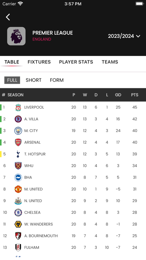Open the Tottenham Hotspur cockerel logo
The width and height of the screenshot is (146, 260).
18,154
